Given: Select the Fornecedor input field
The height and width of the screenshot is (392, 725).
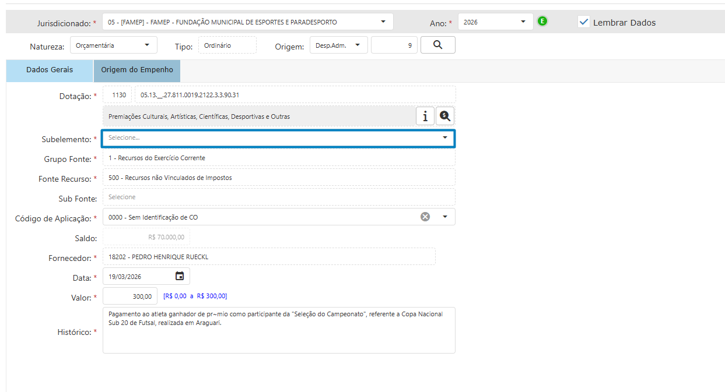Looking at the screenshot, I should [x=268, y=256].
